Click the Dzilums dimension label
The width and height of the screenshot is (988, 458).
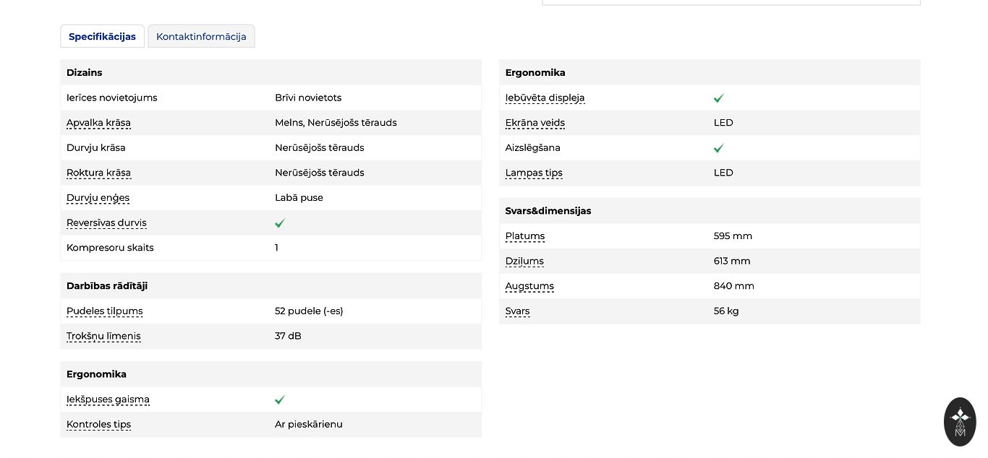pyautogui.click(x=524, y=262)
